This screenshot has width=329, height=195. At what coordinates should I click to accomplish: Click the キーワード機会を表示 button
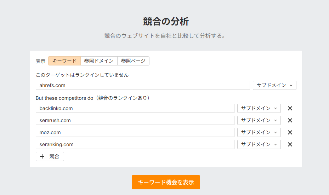pos(166,182)
